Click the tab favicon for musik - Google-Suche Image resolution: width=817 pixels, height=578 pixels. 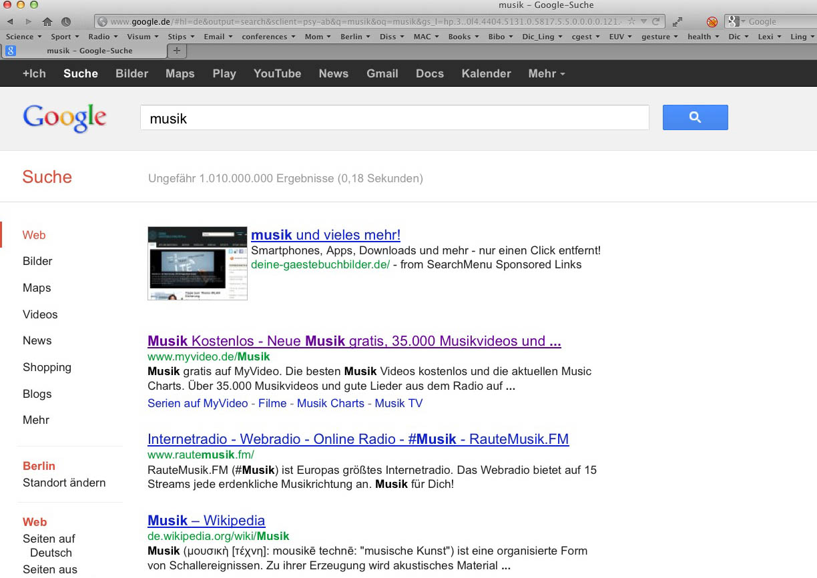11,51
